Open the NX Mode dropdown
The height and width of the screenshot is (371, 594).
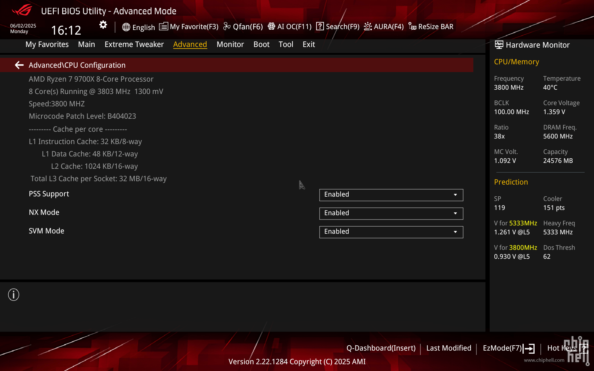coord(391,213)
